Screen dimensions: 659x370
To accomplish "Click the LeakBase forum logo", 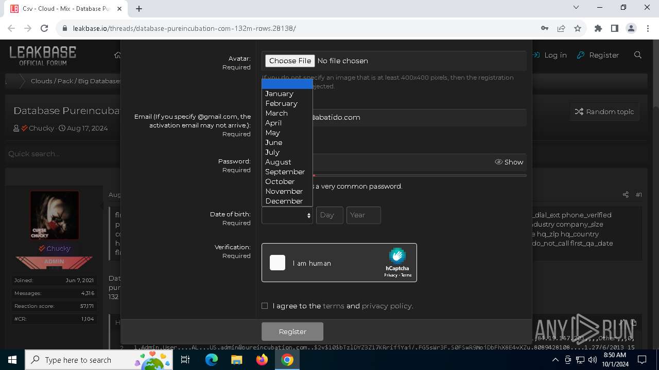I will [43, 55].
